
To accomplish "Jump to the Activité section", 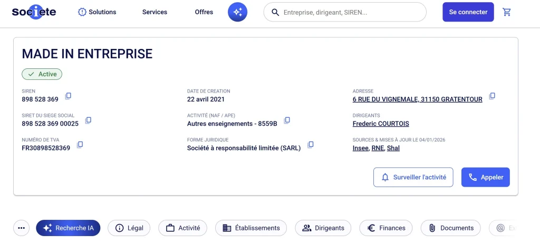I will coord(182,228).
